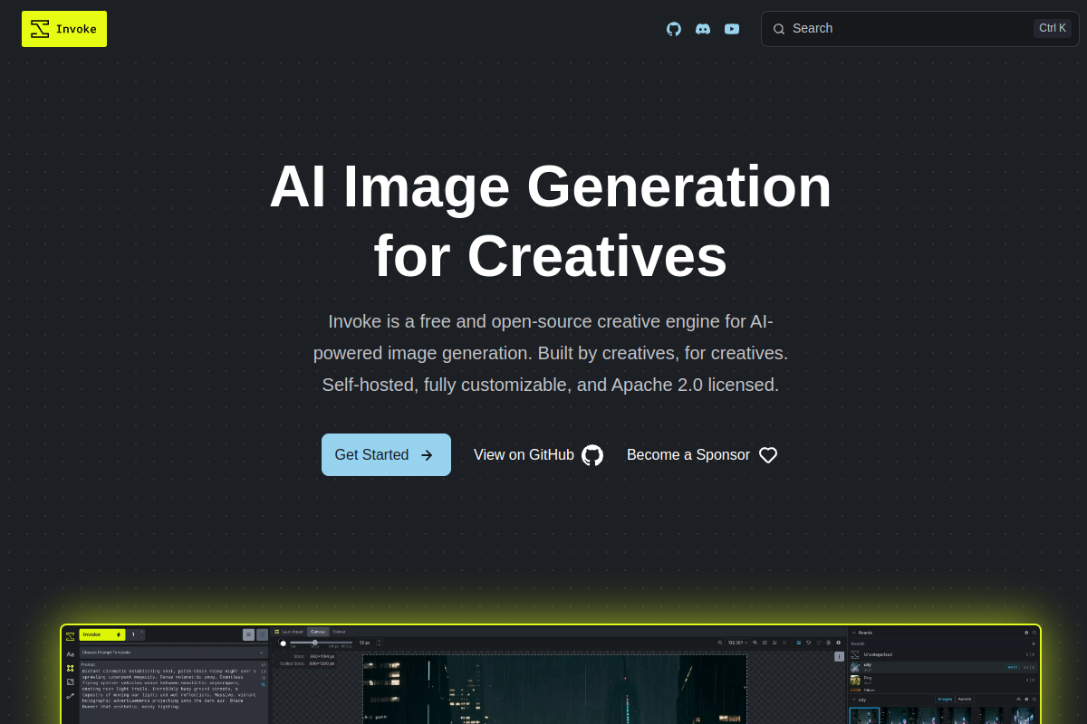Click the zoom out magnifier in canvas toolbar
The image size is (1087, 724).
click(720, 643)
